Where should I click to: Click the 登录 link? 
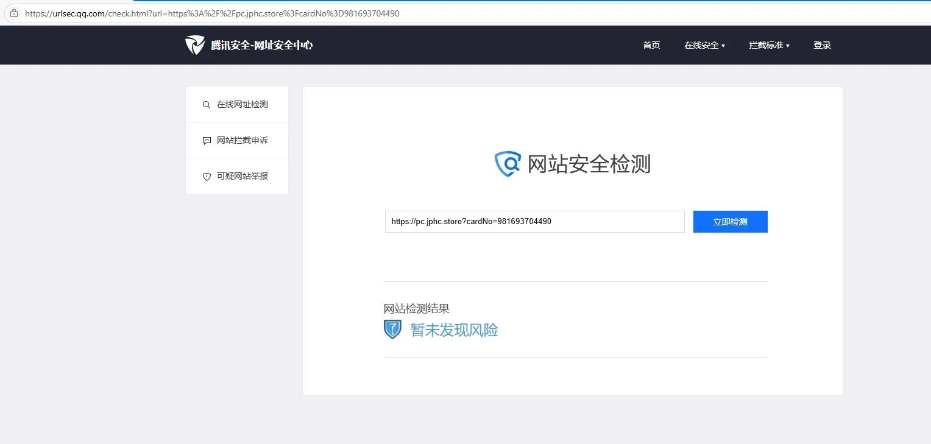tap(822, 45)
